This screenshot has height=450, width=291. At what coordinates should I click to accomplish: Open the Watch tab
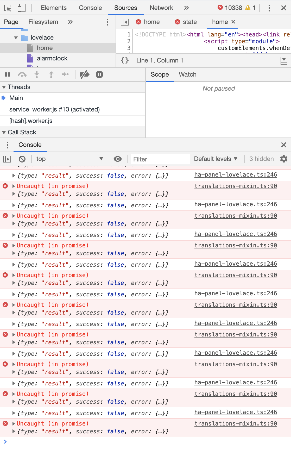(187, 74)
